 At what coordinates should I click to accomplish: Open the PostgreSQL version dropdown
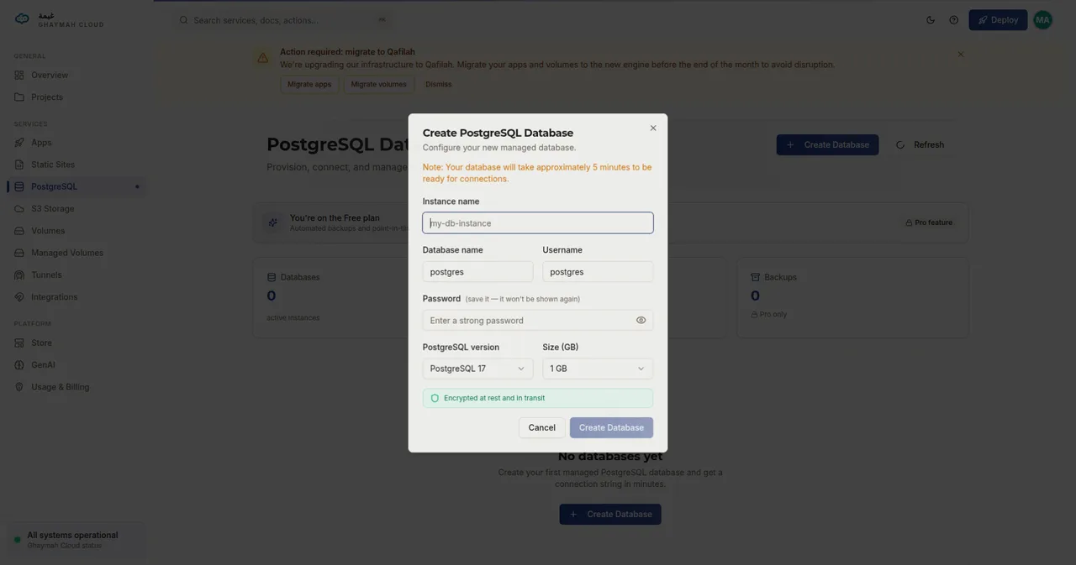pos(478,369)
